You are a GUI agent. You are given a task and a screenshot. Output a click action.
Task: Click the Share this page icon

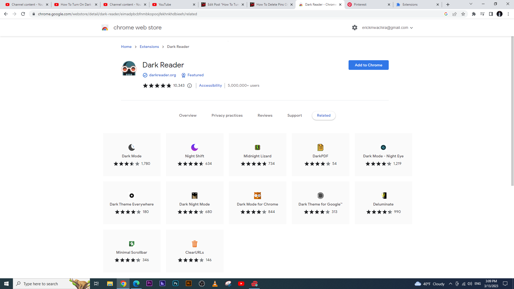click(455, 14)
